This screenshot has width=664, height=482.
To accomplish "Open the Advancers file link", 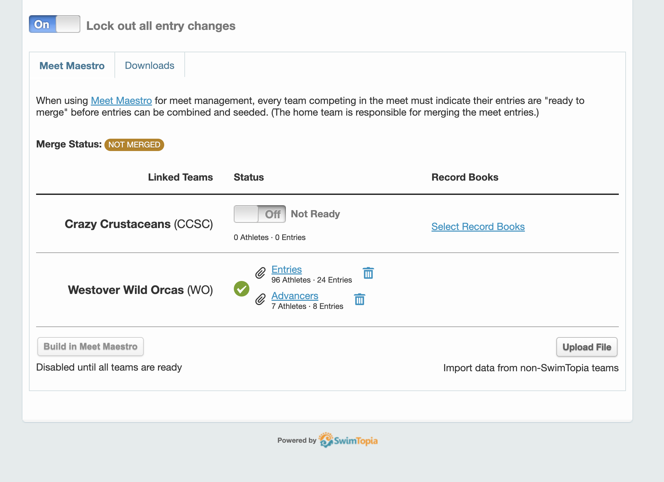I will point(295,296).
